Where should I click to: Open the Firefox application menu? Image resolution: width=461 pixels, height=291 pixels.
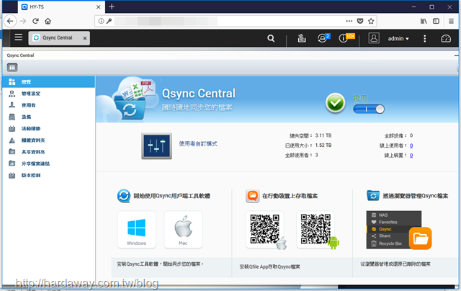click(451, 21)
